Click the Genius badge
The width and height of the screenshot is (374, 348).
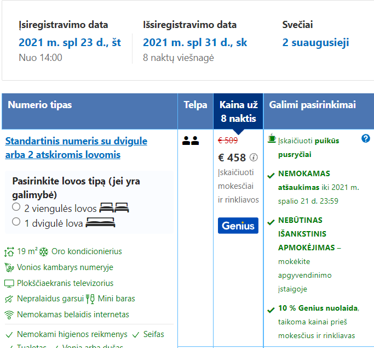[238, 226]
